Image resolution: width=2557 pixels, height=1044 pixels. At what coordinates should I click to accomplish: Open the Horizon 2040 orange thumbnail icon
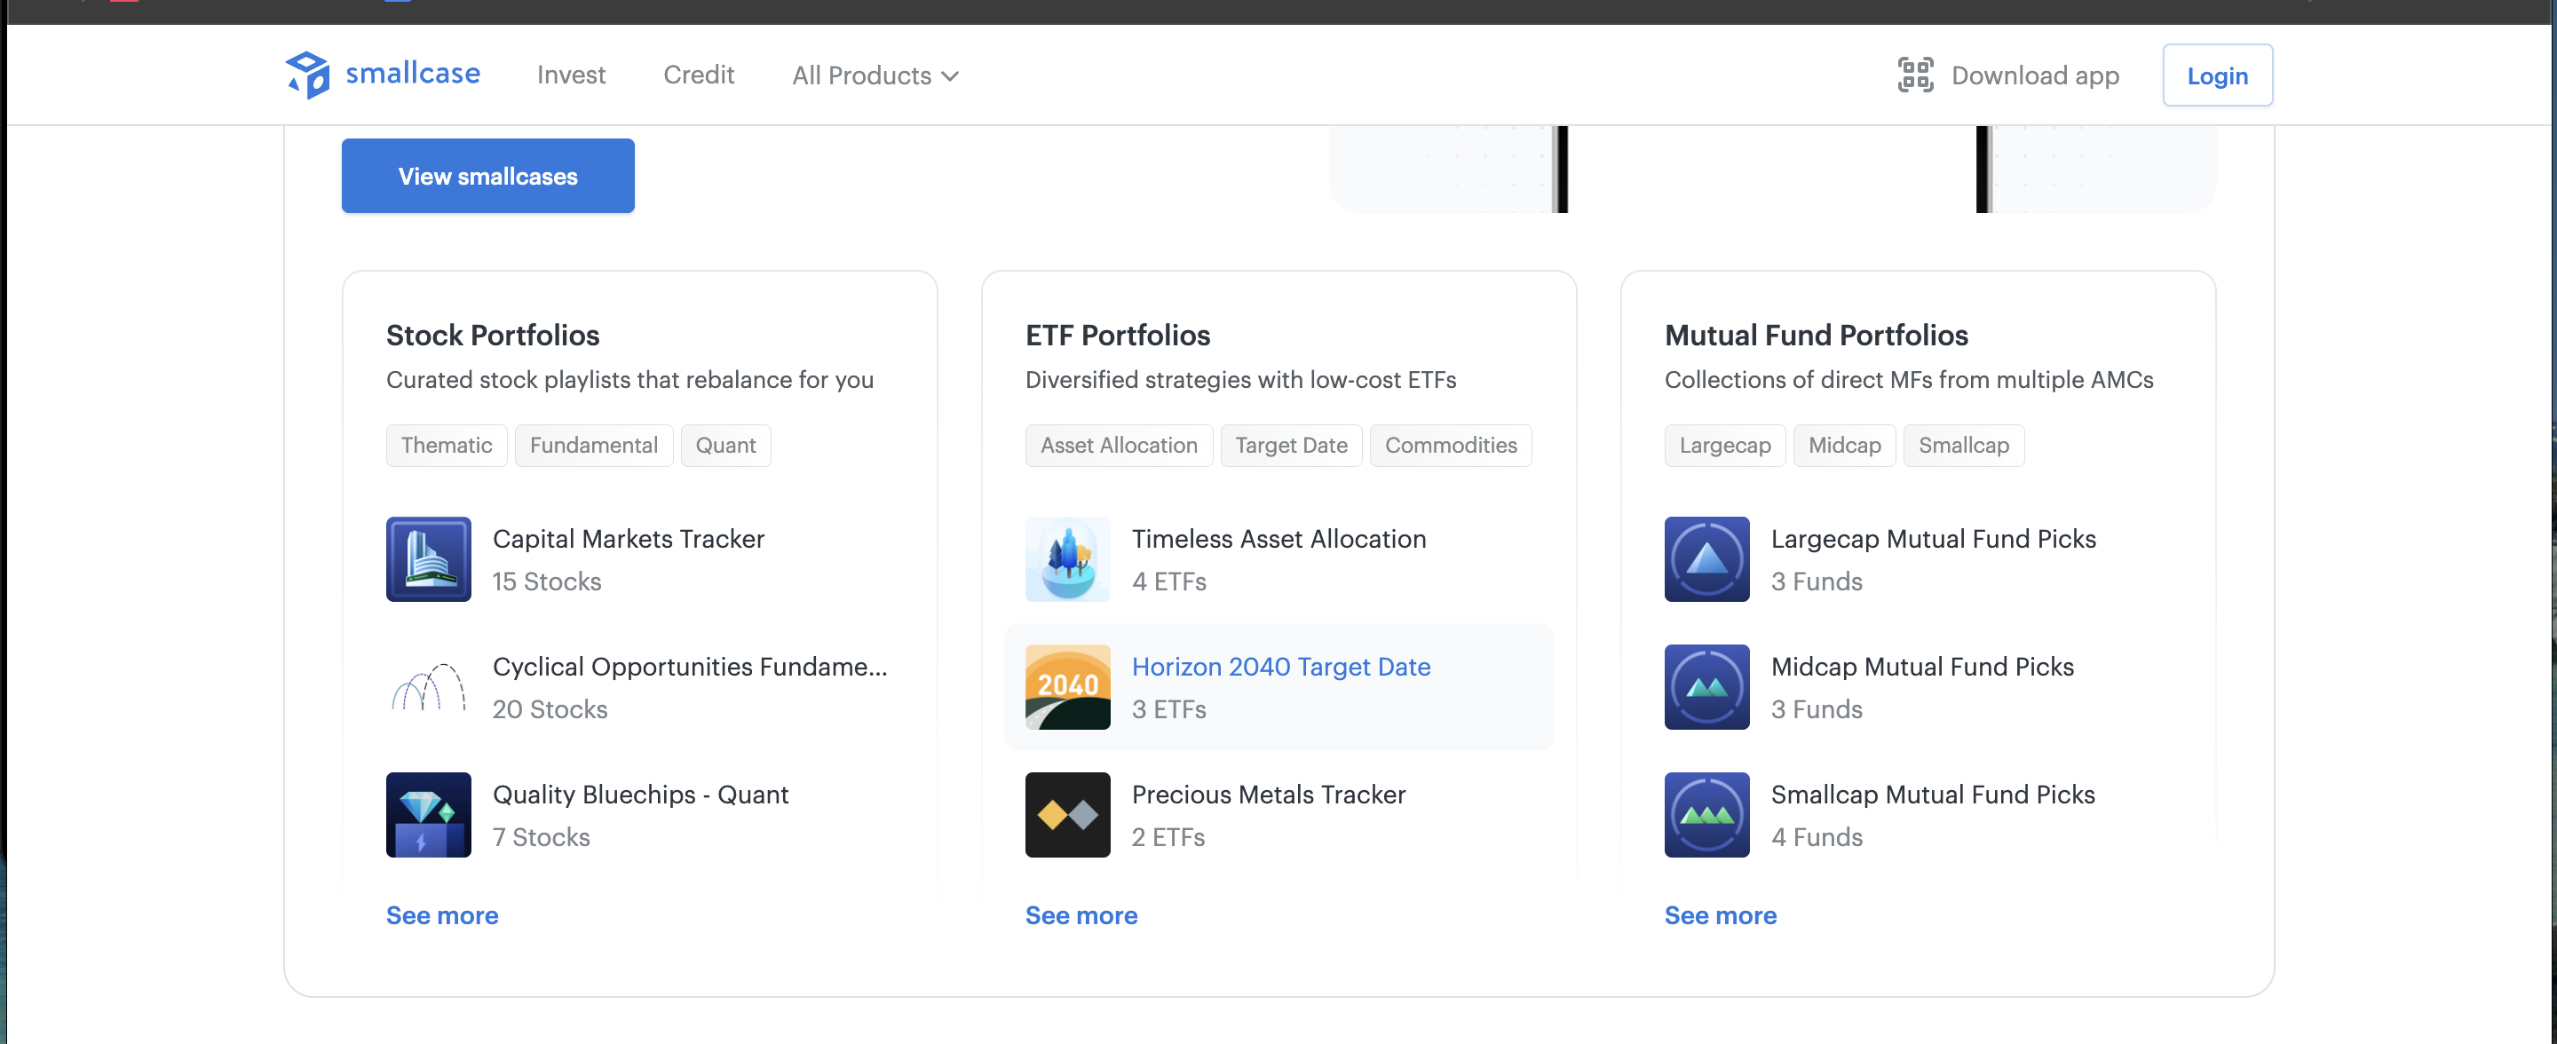coord(1067,687)
